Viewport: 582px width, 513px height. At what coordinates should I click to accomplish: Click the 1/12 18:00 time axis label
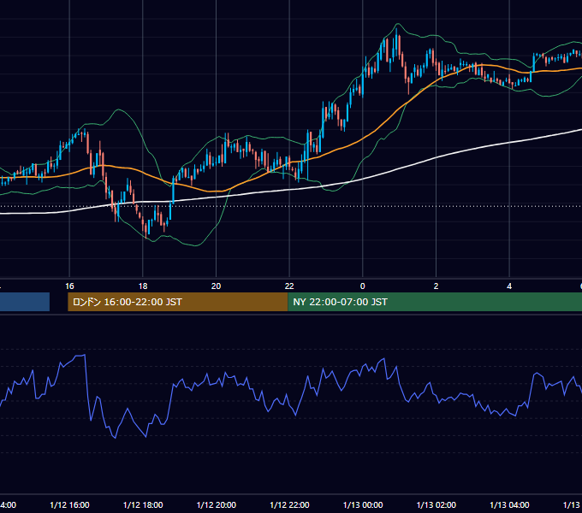click(143, 504)
